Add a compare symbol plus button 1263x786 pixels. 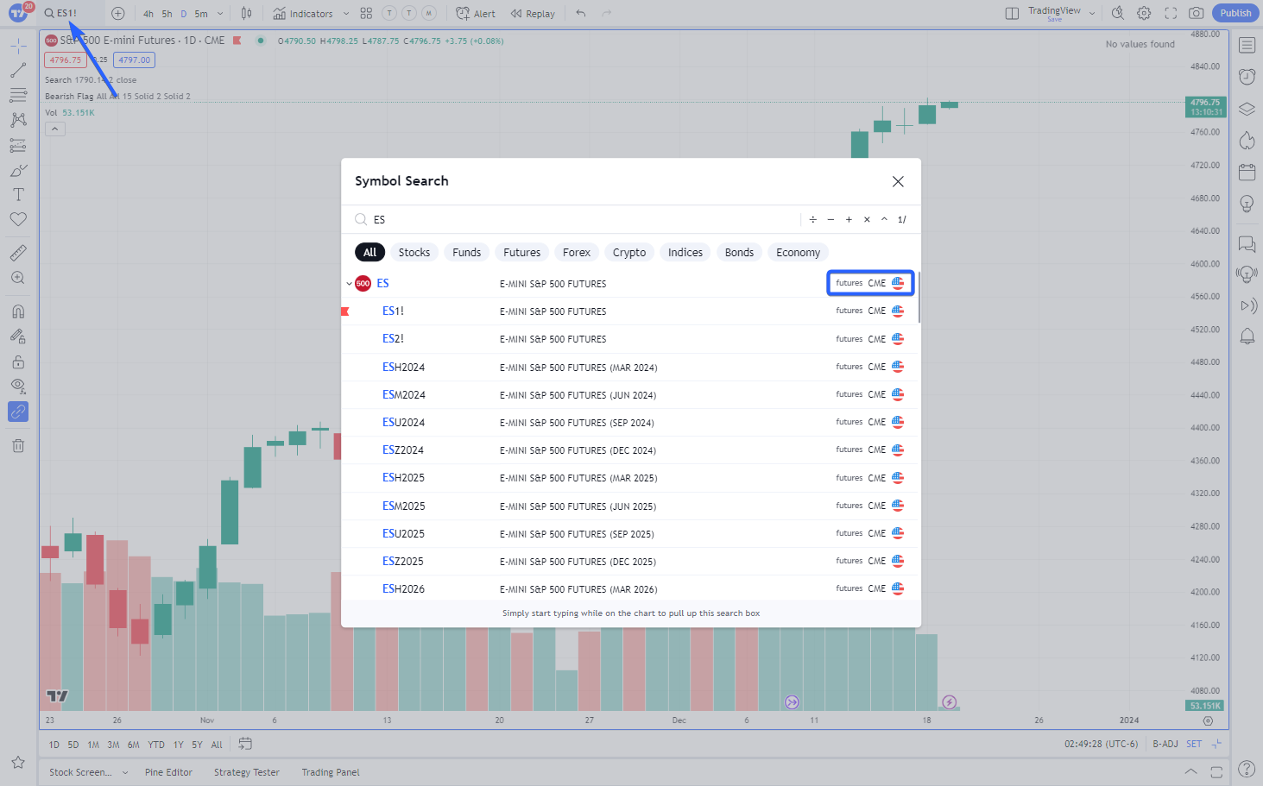[x=118, y=13]
